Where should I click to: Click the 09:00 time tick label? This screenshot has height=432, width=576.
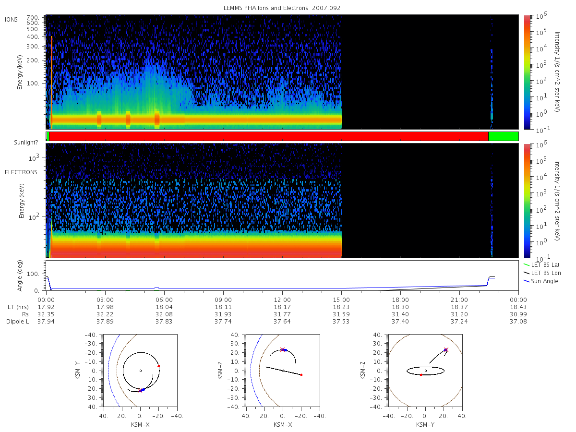click(x=223, y=300)
